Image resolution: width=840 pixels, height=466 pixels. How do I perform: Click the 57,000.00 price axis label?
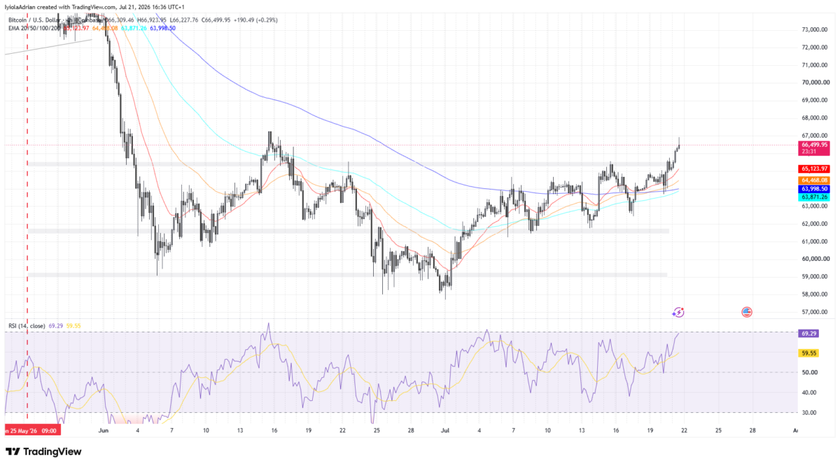point(816,312)
